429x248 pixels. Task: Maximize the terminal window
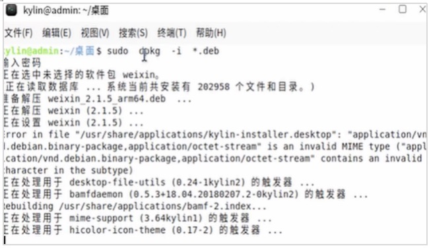(x=403, y=9)
